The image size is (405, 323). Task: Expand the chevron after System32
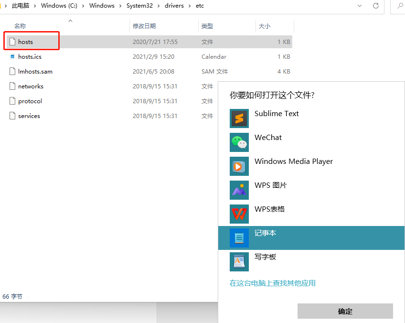(159, 6)
